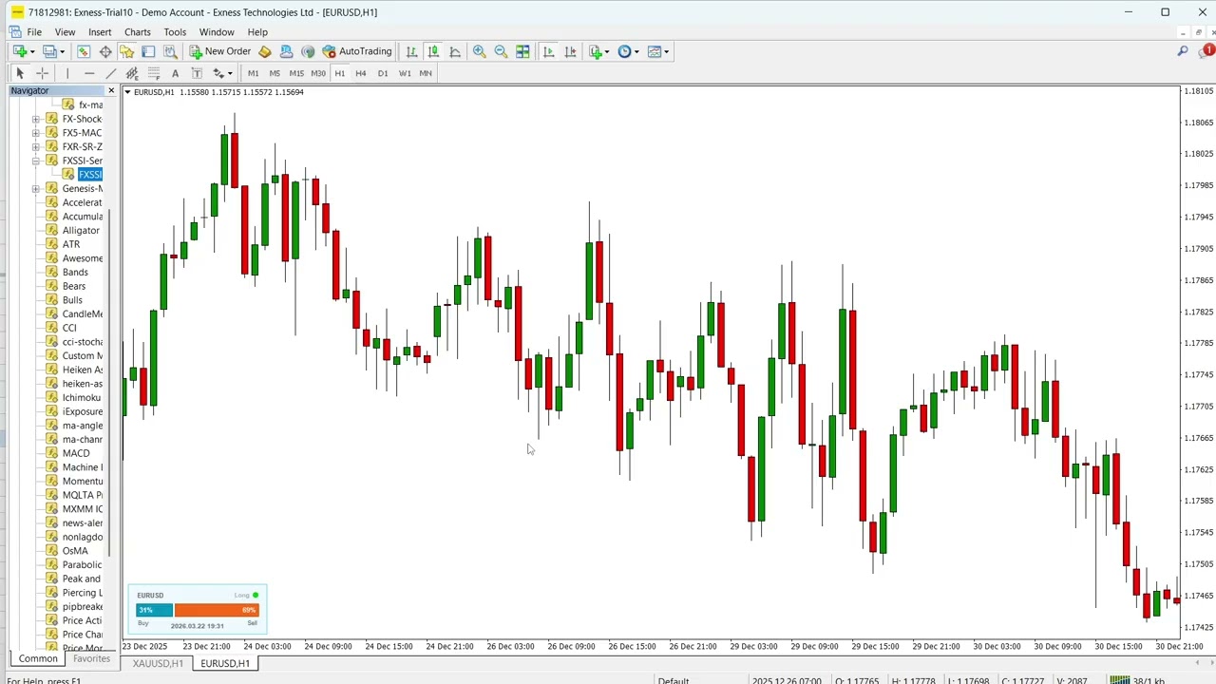Viewport: 1216px width, 684px height.
Task: Switch to the XAUUSD,H1 chart tab
Action: [x=158, y=663]
